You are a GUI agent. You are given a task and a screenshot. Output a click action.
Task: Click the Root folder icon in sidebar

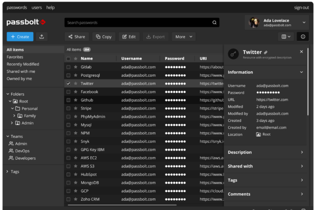15,101
